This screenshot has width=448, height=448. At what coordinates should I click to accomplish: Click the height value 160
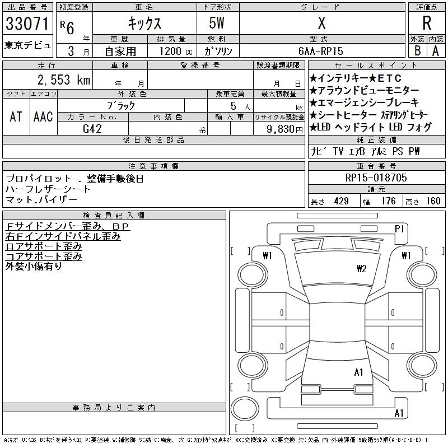click(x=433, y=201)
